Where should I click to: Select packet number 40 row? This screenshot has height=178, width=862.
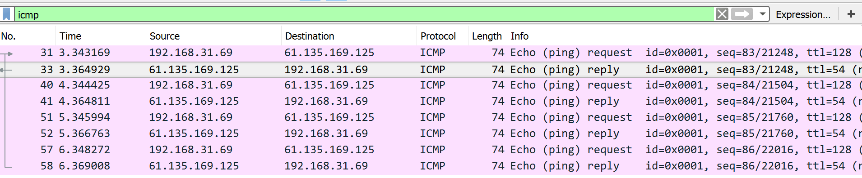pyautogui.click(x=431, y=85)
